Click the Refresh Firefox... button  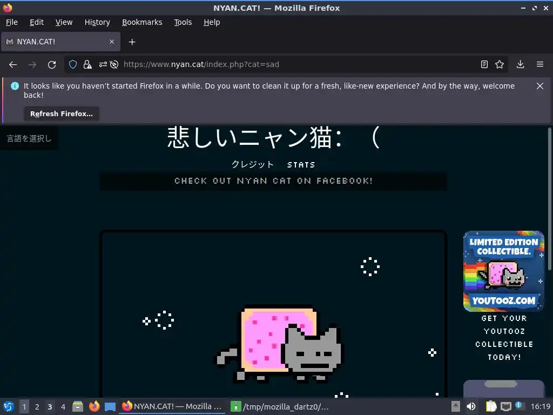(62, 114)
